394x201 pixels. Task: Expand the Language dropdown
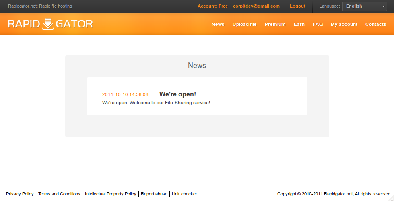click(365, 6)
